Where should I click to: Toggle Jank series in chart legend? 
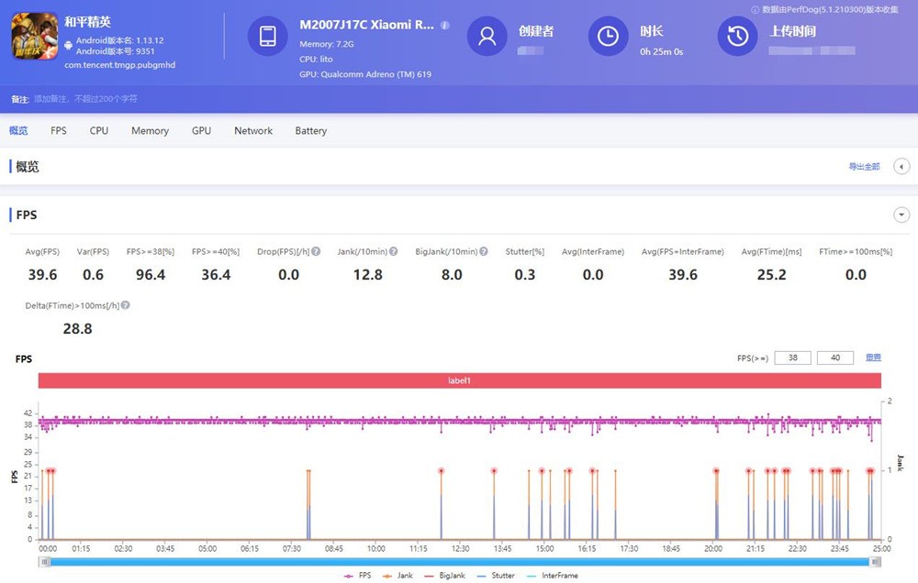click(397, 576)
